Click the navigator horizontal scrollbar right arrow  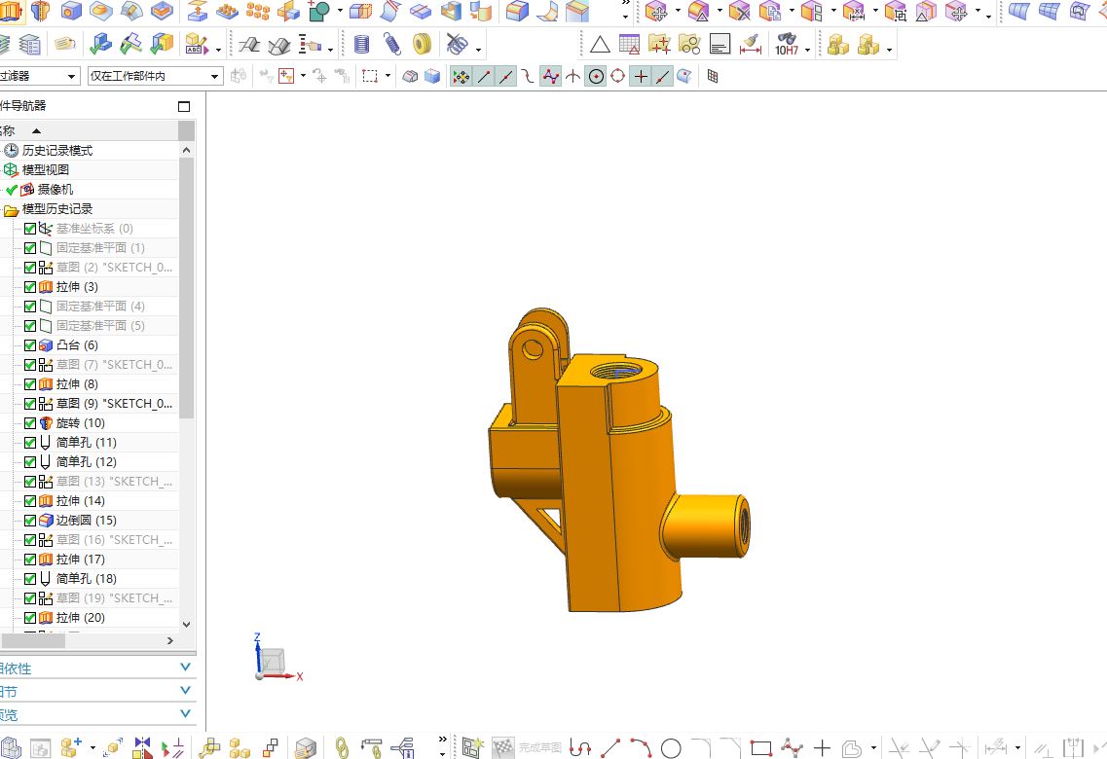pyautogui.click(x=169, y=640)
